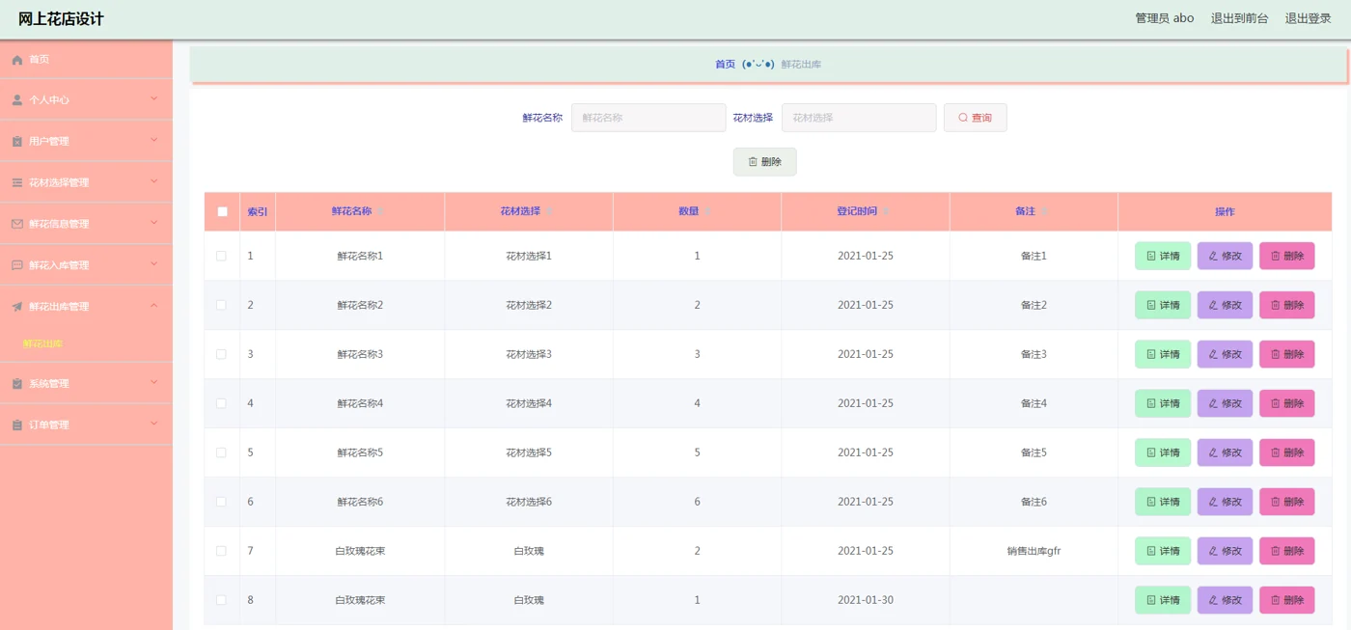Click the 查询 search button
1351x630 pixels.
pos(975,118)
